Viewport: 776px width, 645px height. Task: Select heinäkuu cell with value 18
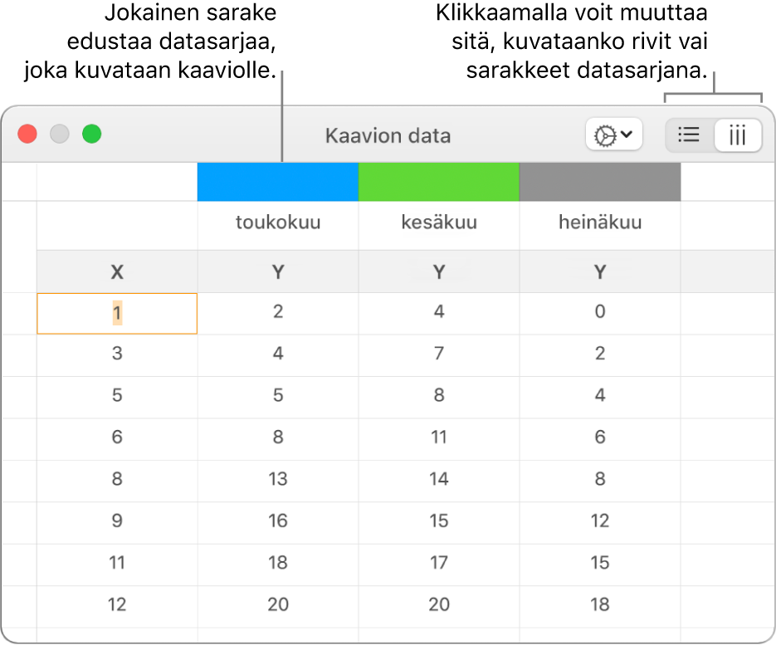(600, 607)
